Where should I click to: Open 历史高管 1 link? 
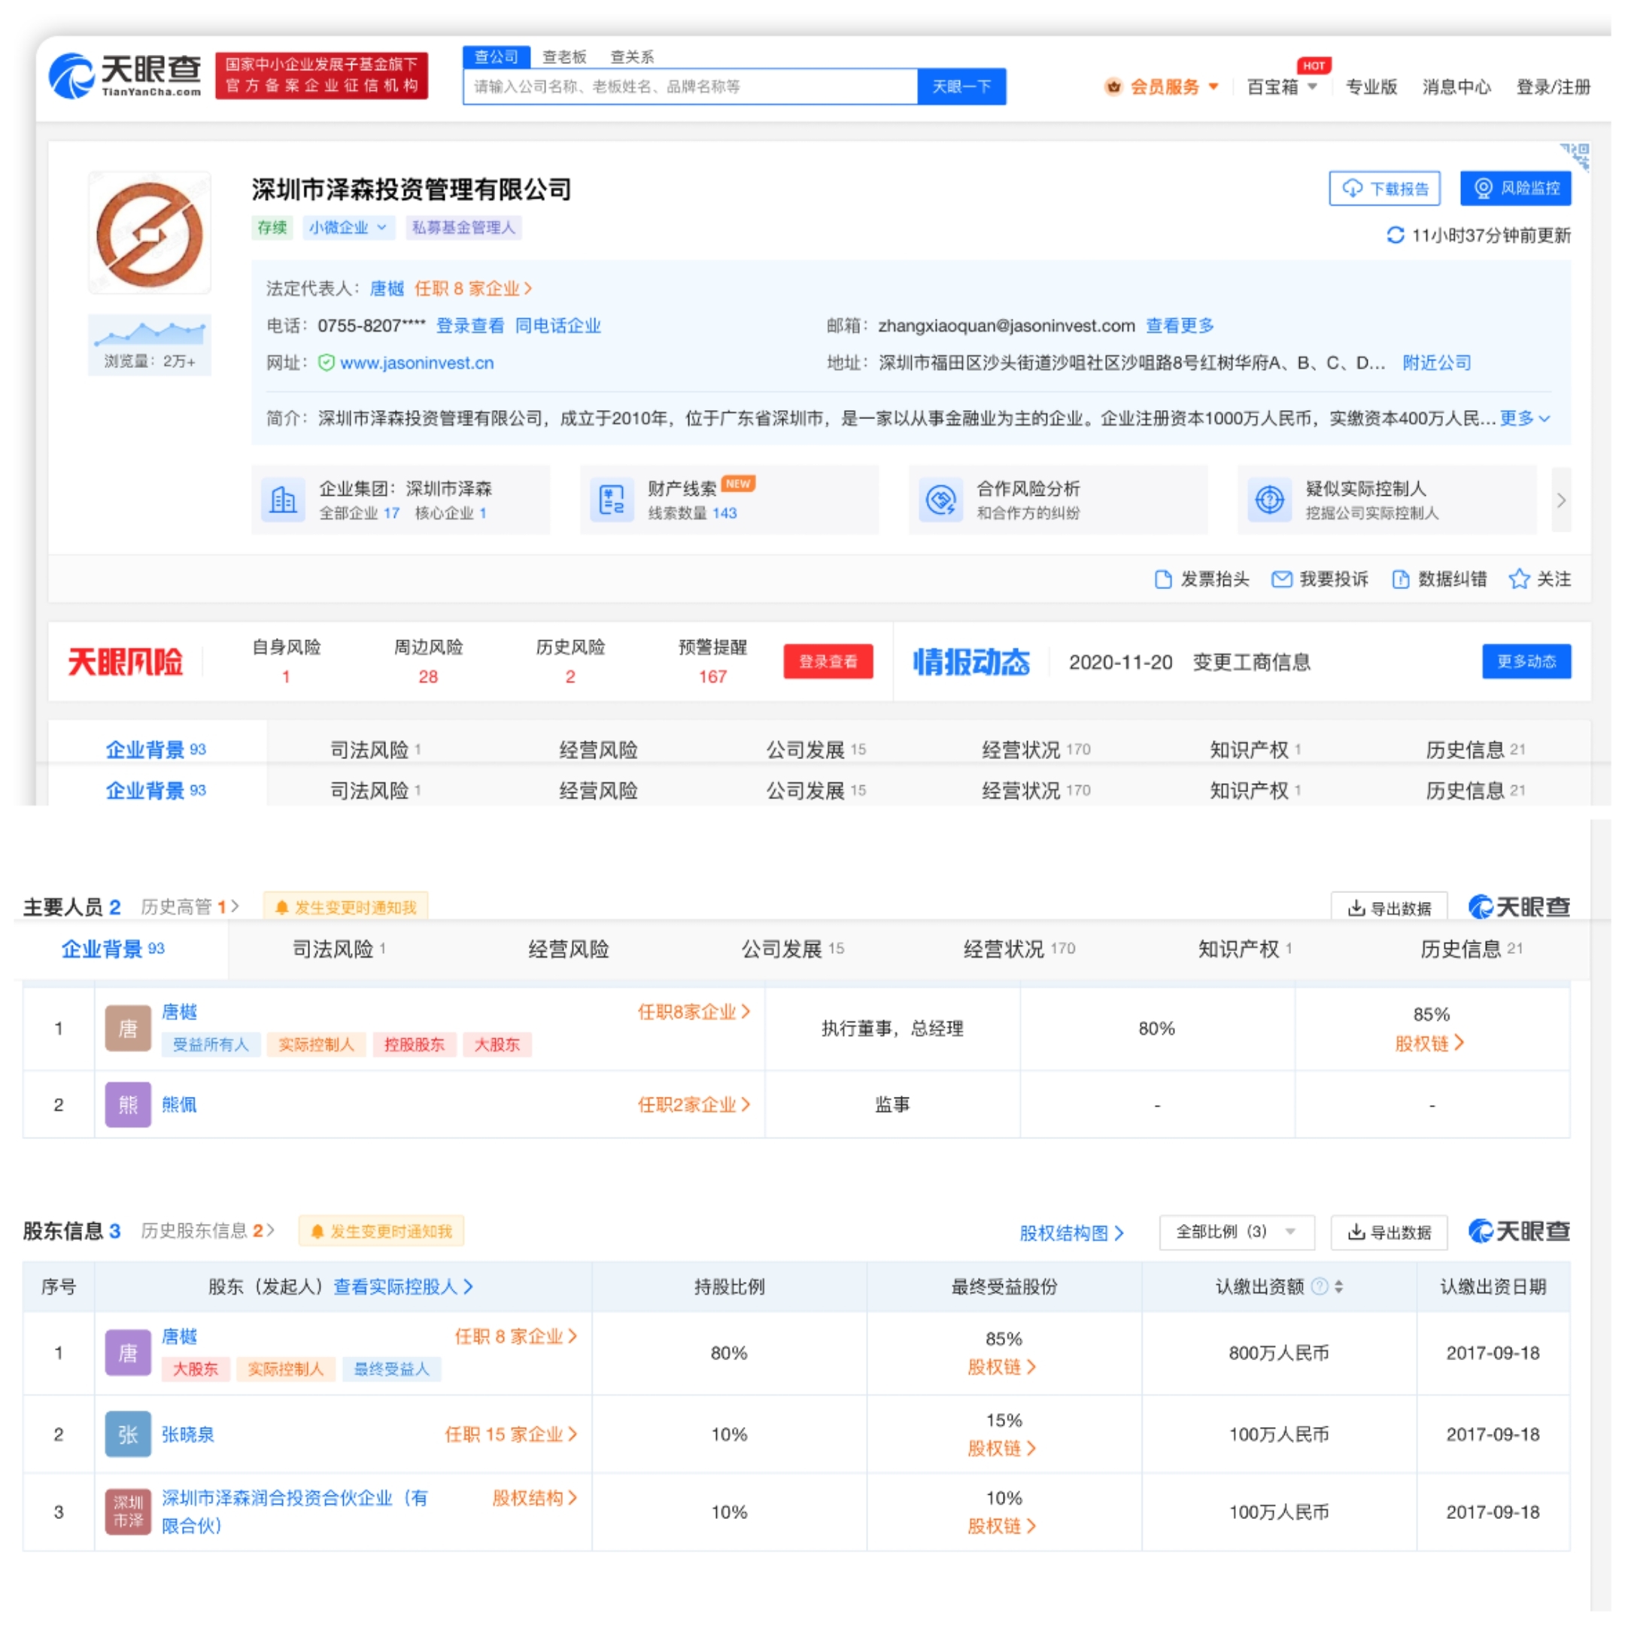(190, 907)
